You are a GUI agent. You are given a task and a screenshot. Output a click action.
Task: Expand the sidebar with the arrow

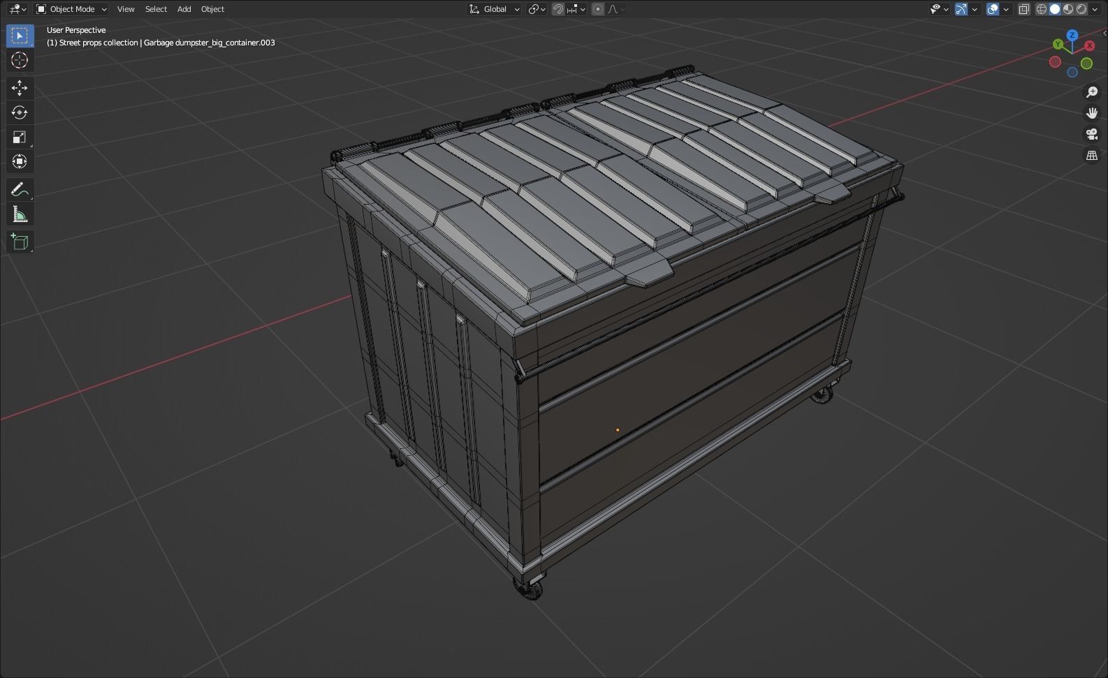(1105, 33)
